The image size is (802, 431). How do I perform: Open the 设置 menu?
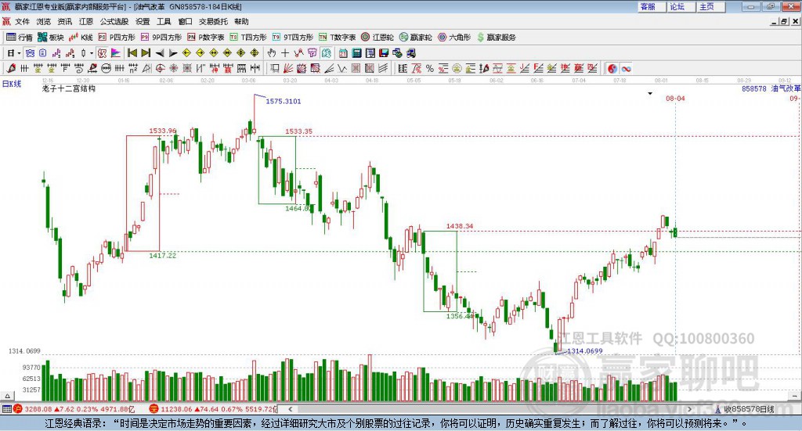[x=143, y=21]
